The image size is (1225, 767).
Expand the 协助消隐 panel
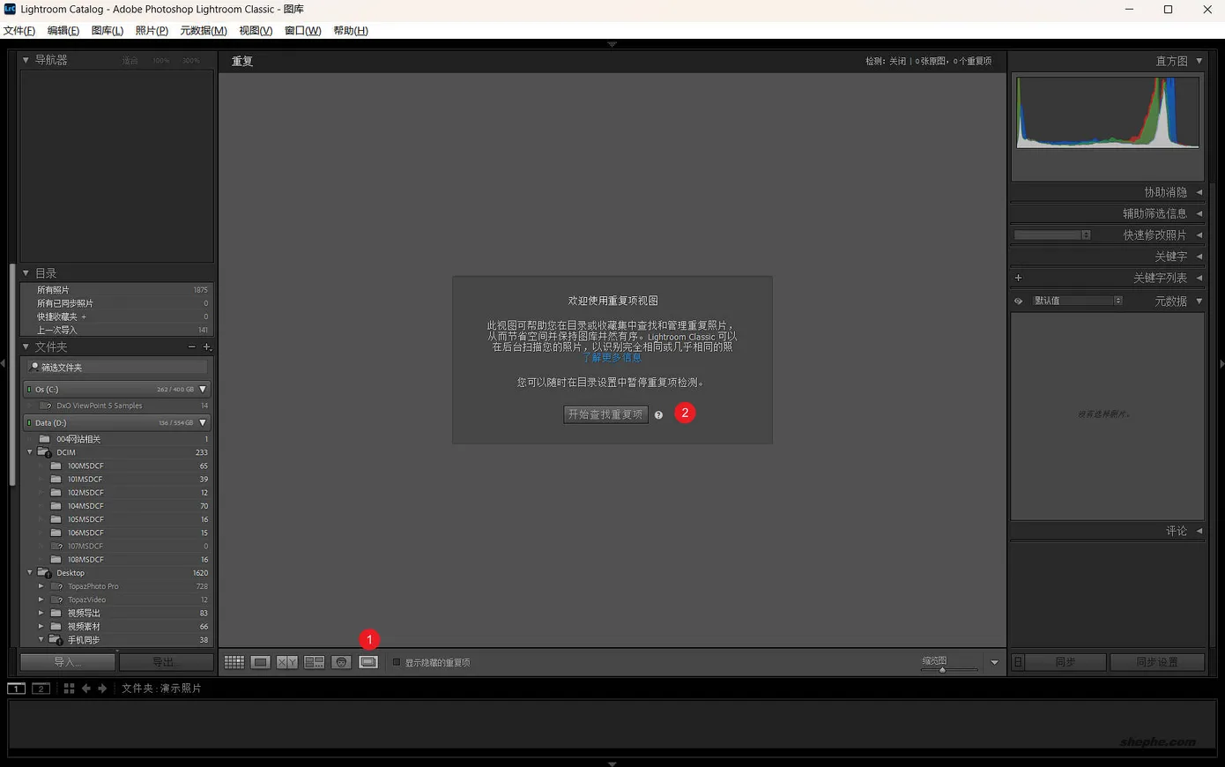pos(1199,192)
